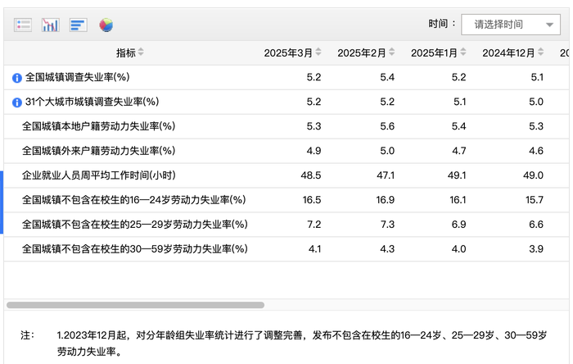The image size is (573, 364).
Task: Click the 49.1 value in 2025年1月 column
Action: click(x=457, y=175)
